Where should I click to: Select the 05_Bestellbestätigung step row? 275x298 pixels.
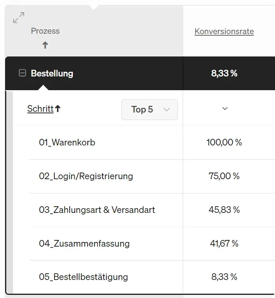click(x=83, y=277)
